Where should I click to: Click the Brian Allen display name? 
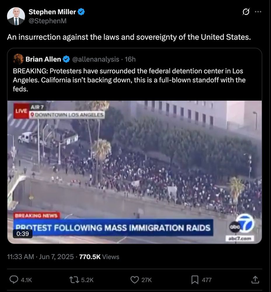point(43,59)
